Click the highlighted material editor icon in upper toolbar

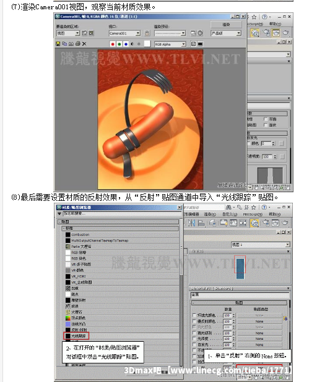[254, 33]
